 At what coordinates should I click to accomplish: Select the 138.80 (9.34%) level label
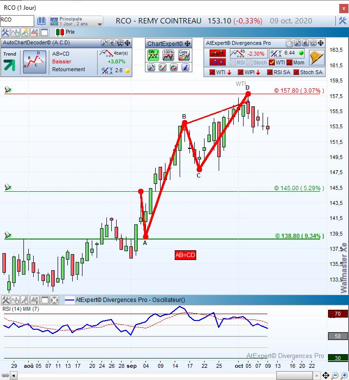[300, 236]
